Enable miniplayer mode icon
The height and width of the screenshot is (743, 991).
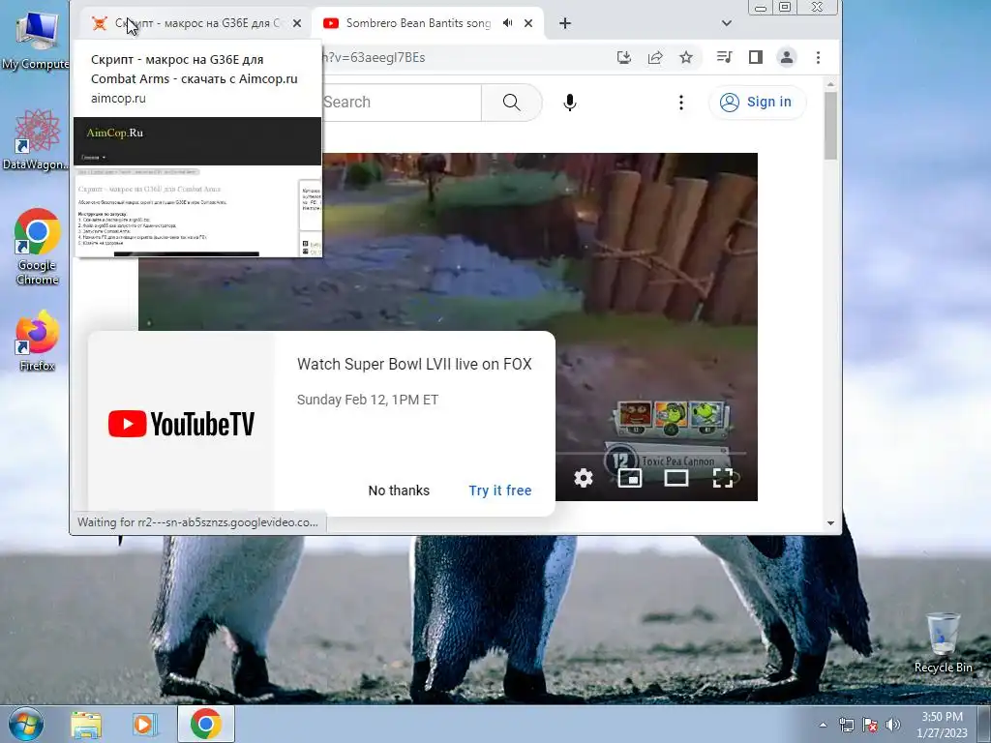click(629, 478)
